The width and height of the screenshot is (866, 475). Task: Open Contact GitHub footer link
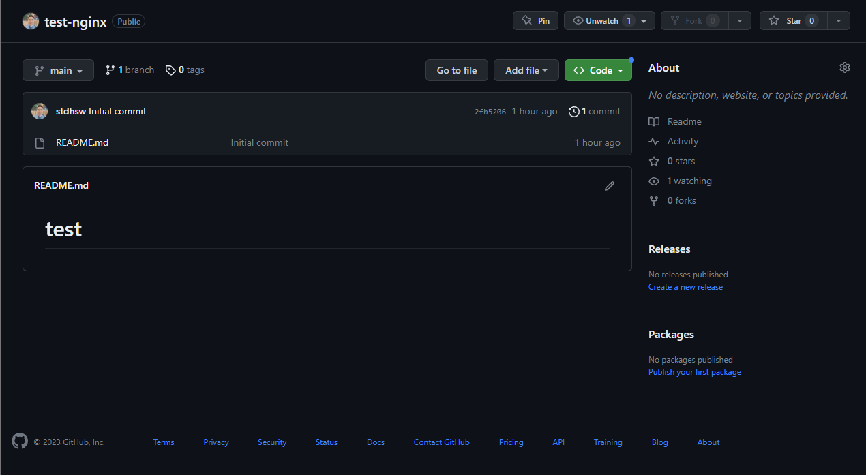442,442
